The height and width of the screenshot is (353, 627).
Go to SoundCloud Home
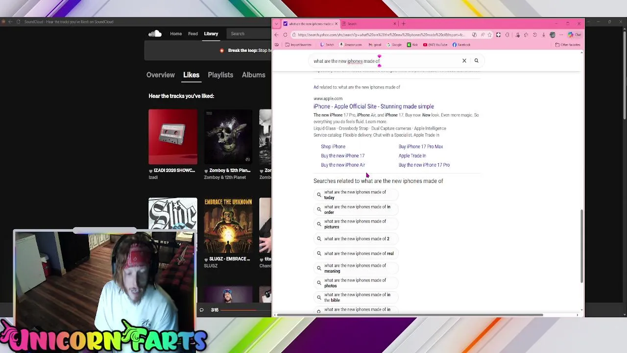coord(176,34)
